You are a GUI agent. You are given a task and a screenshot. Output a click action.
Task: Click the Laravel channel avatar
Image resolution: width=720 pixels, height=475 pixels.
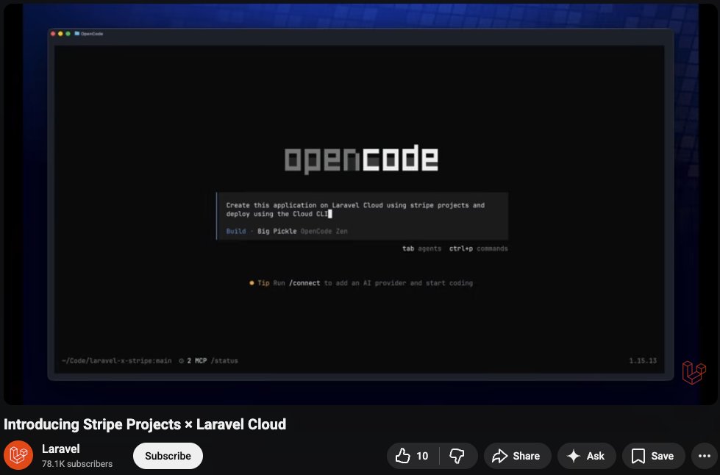18,455
